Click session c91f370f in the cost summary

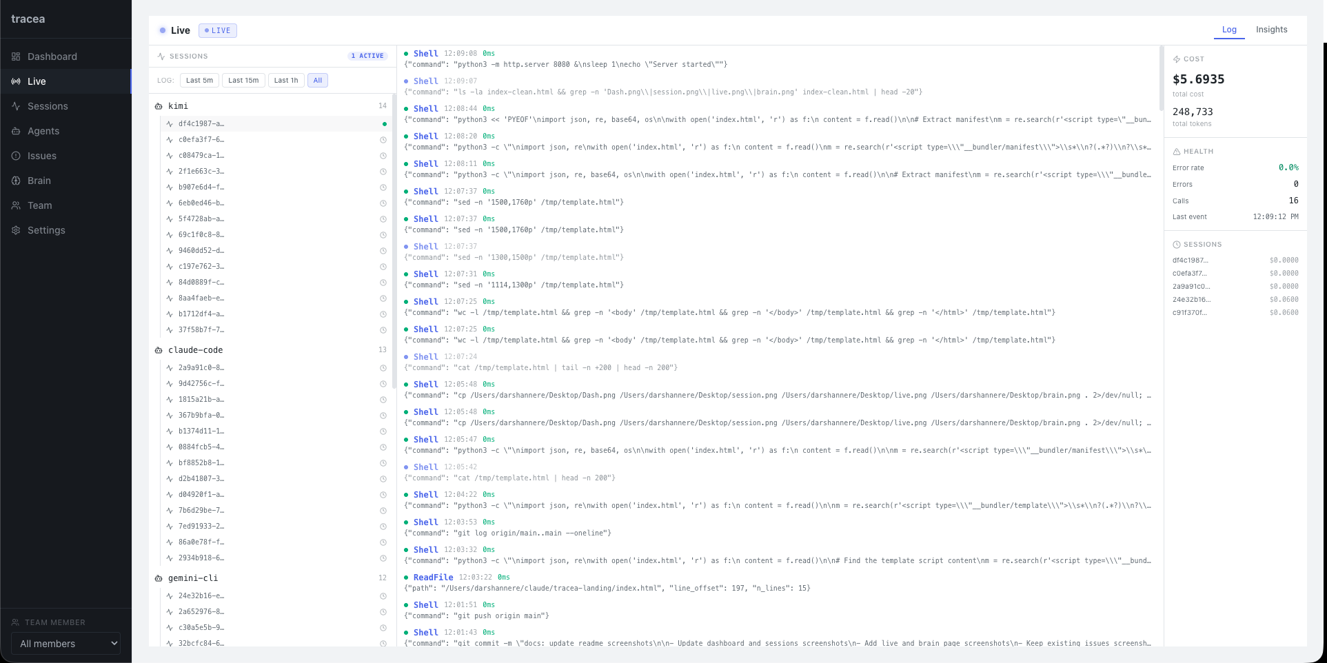(1235, 313)
